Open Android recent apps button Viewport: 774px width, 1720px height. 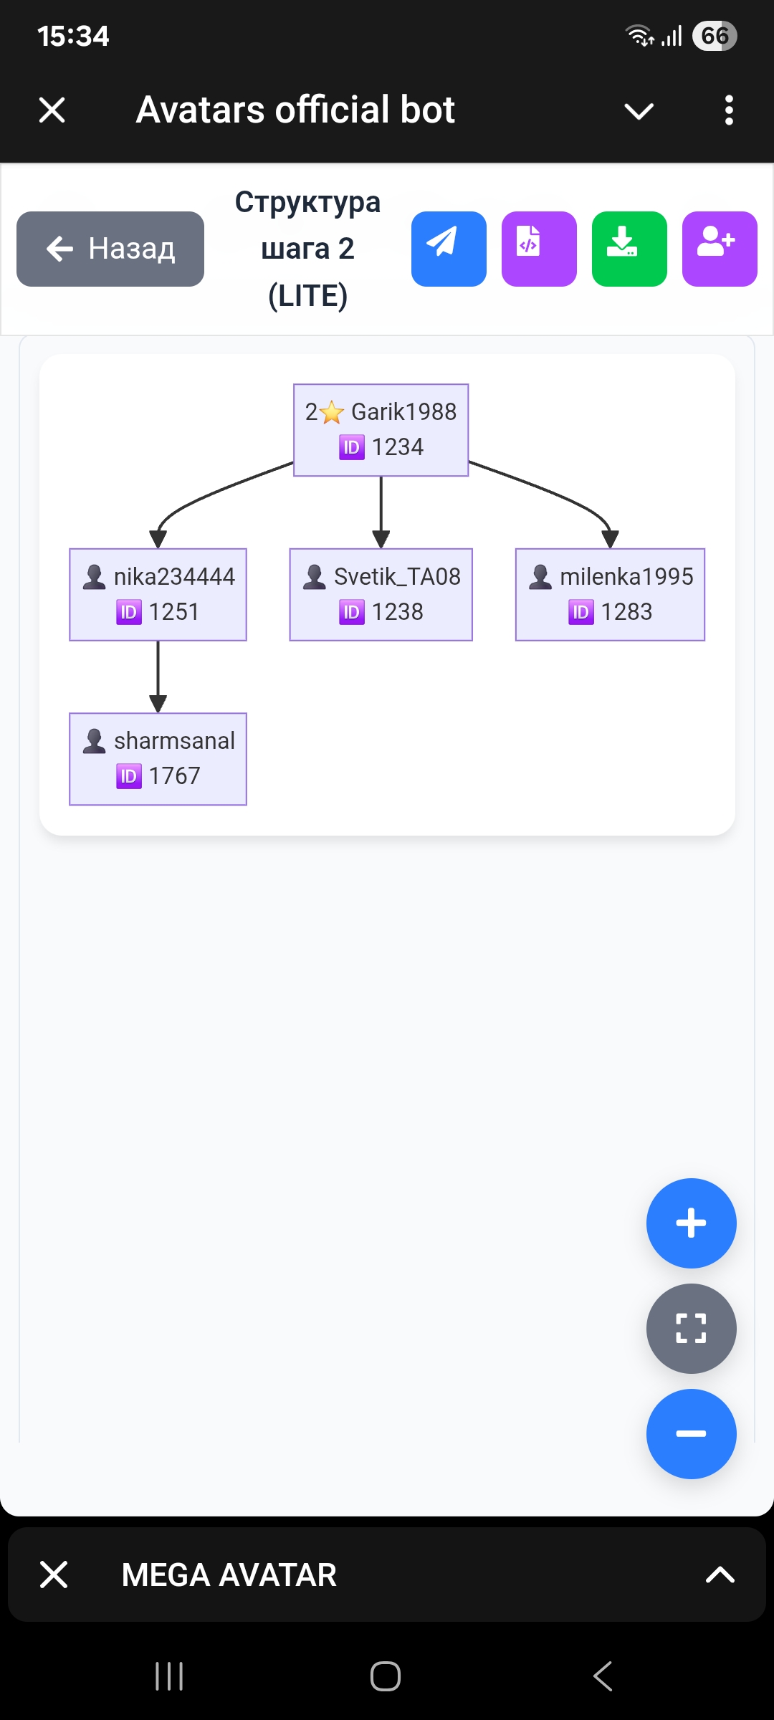coord(169,1676)
